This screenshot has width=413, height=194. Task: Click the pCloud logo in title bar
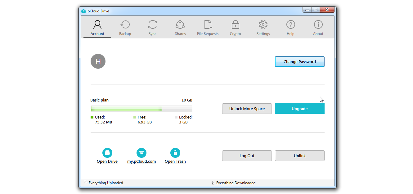click(83, 11)
